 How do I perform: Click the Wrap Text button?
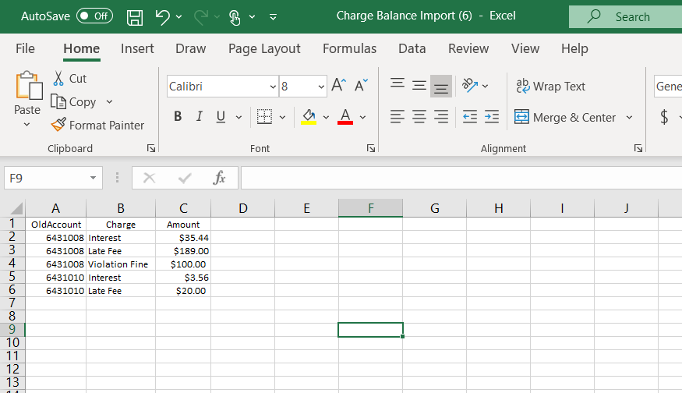point(550,87)
